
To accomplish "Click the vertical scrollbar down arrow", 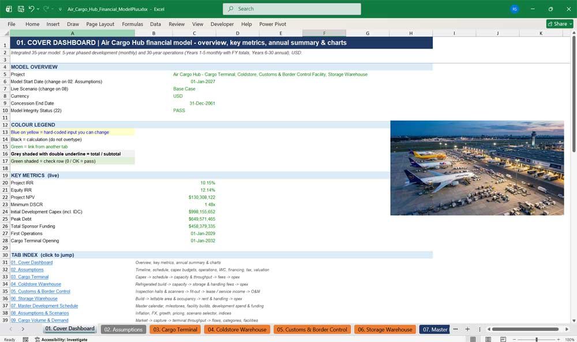I will [574, 321].
